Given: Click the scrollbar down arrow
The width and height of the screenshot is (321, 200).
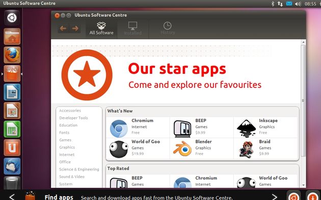Looking at the screenshot, I should pyautogui.click(x=303, y=185).
